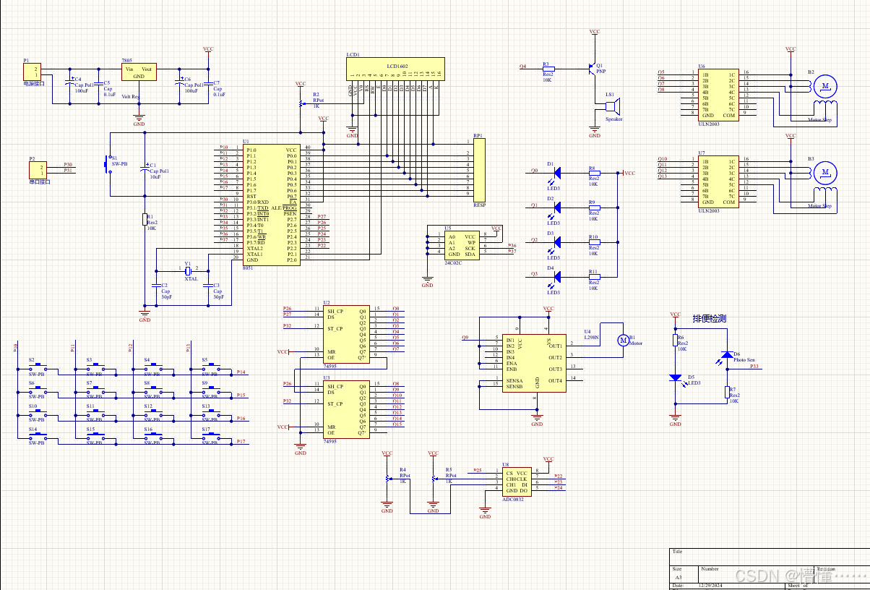The height and width of the screenshot is (590, 870).
Task: Click the R4 RPot potentiometer
Action: 389,478
